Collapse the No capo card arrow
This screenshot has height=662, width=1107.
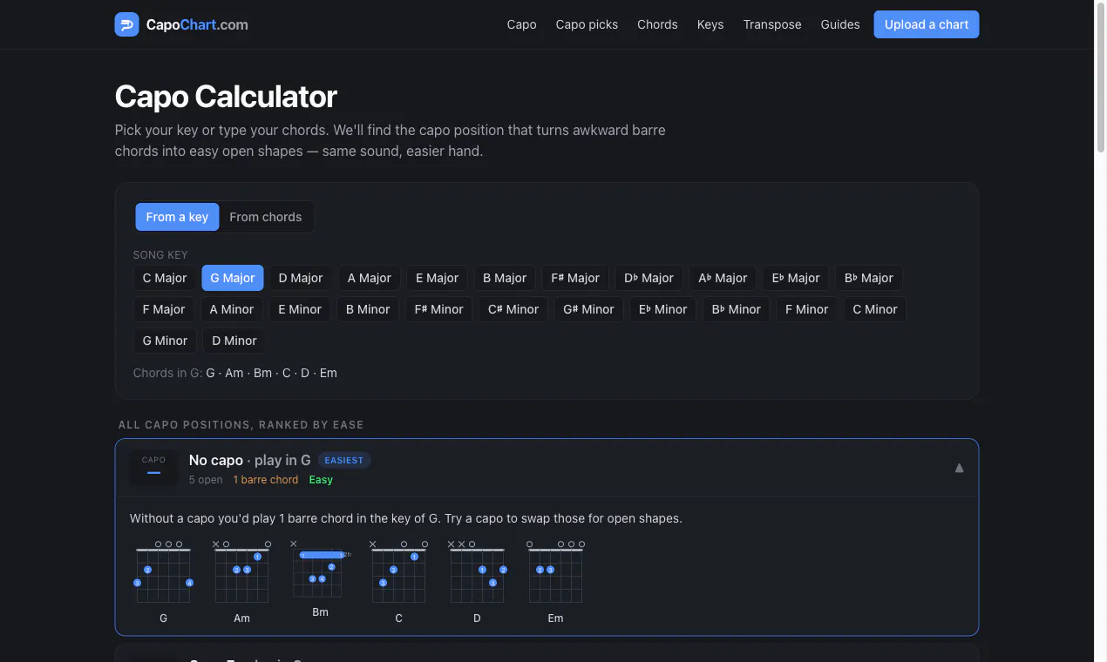959,468
